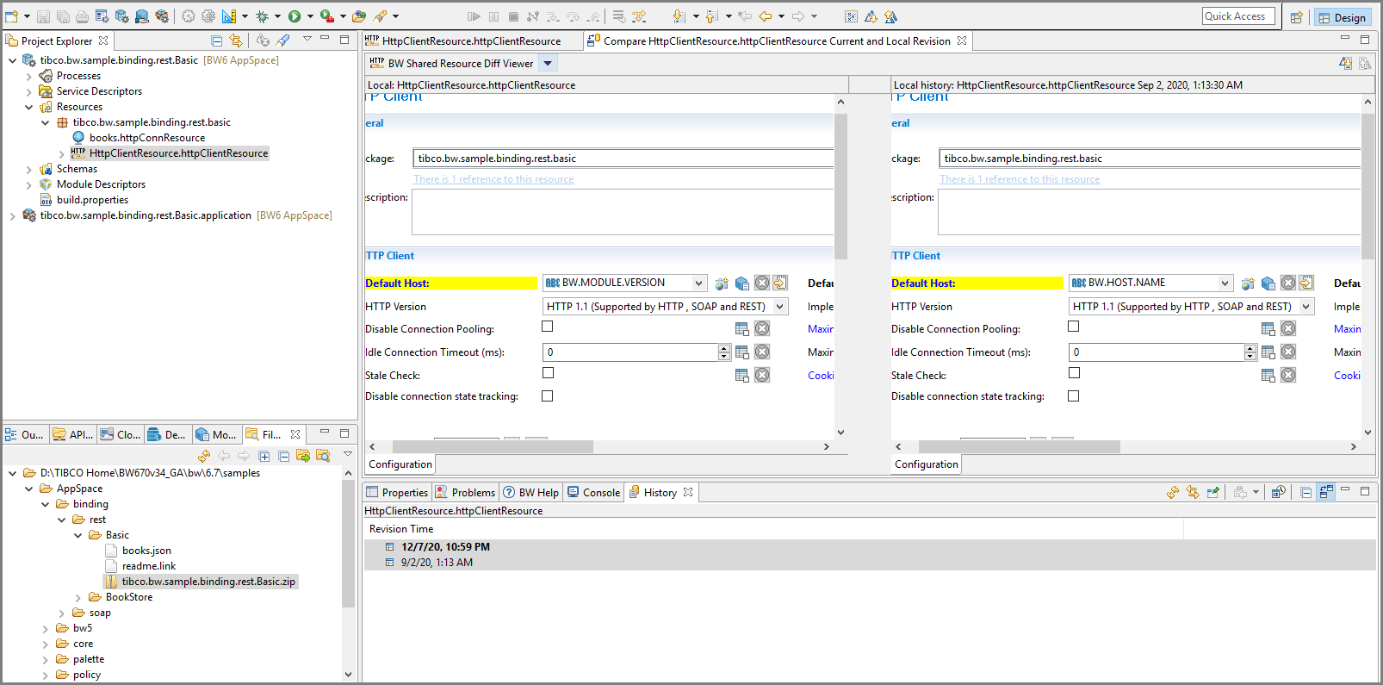The width and height of the screenshot is (1383, 685).
Task: Check Disable connection state tracking in Local history pane
Action: pyautogui.click(x=1073, y=396)
